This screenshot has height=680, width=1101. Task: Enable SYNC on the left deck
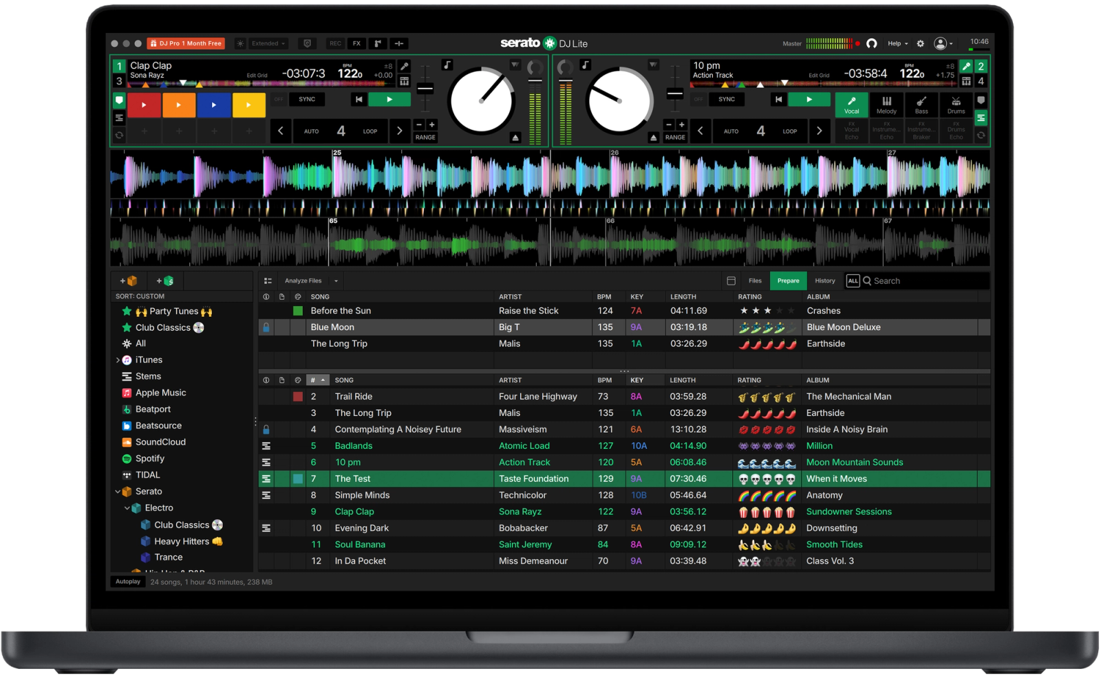coord(306,99)
